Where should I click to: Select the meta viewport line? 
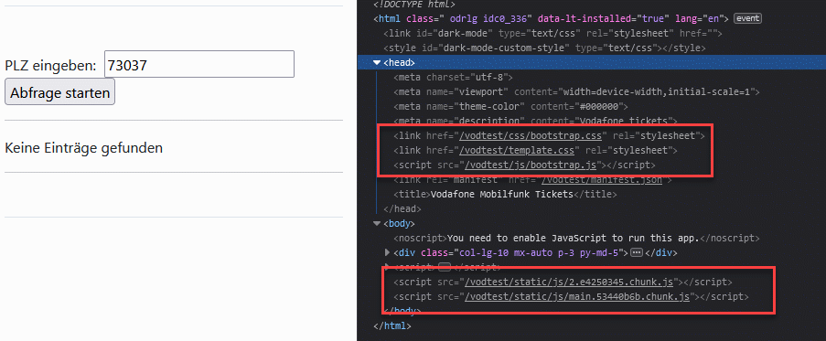[576, 92]
